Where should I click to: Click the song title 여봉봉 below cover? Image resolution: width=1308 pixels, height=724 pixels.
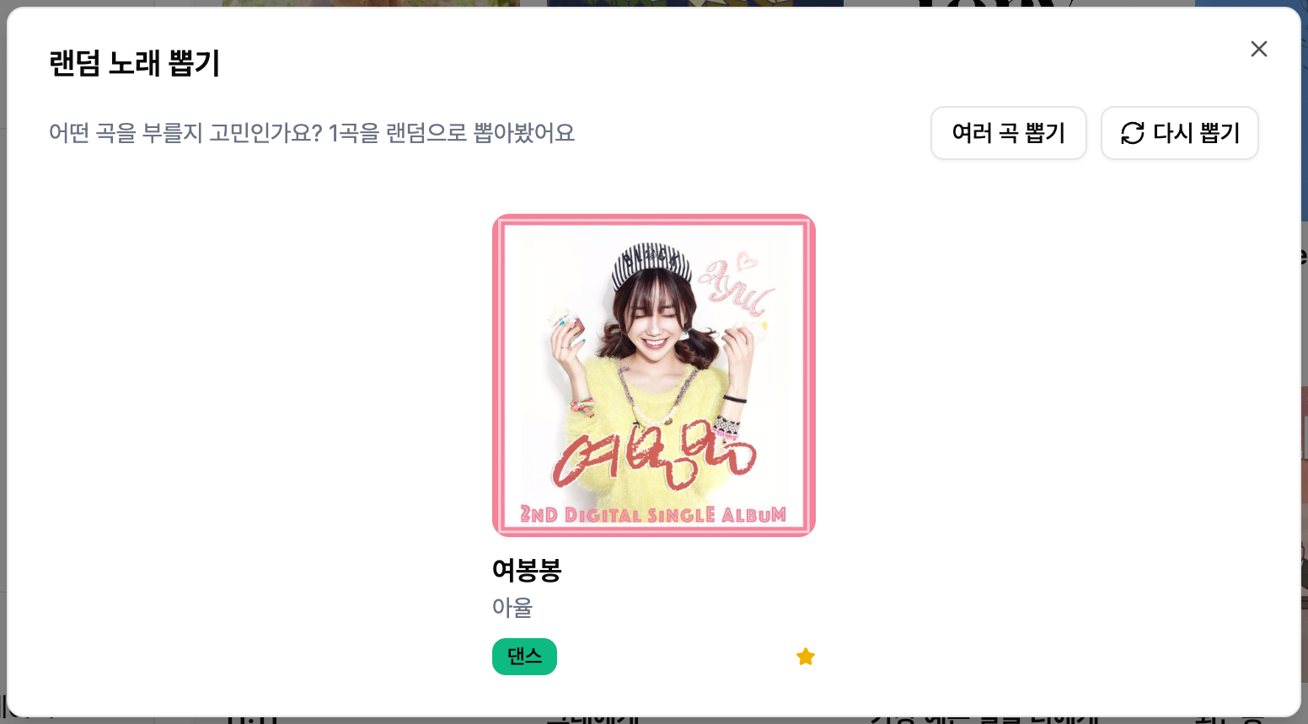click(x=527, y=570)
